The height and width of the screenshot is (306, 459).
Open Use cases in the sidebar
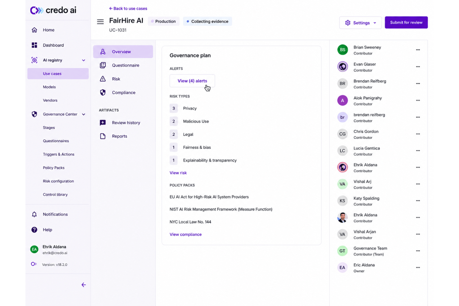pyautogui.click(x=58, y=74)
